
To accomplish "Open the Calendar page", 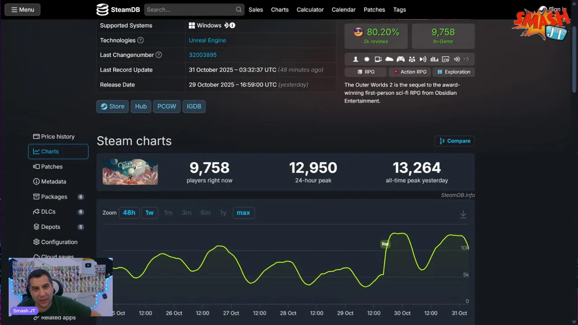I will tap(343, 9).
